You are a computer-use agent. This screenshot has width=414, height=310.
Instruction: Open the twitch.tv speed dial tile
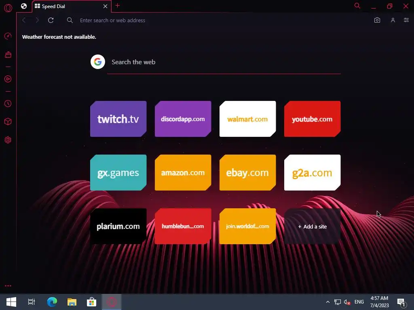pos(118,119)
